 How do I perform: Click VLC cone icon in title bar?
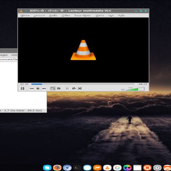tap(21, 11)
